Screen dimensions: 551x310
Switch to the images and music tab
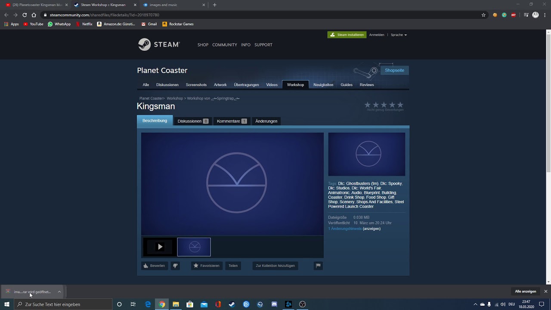point(174,5)
